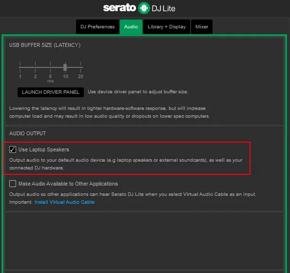290x273 pixels.
Task: Click the 'Use Laptop Speakers' label text
Action: pos(44,149)
